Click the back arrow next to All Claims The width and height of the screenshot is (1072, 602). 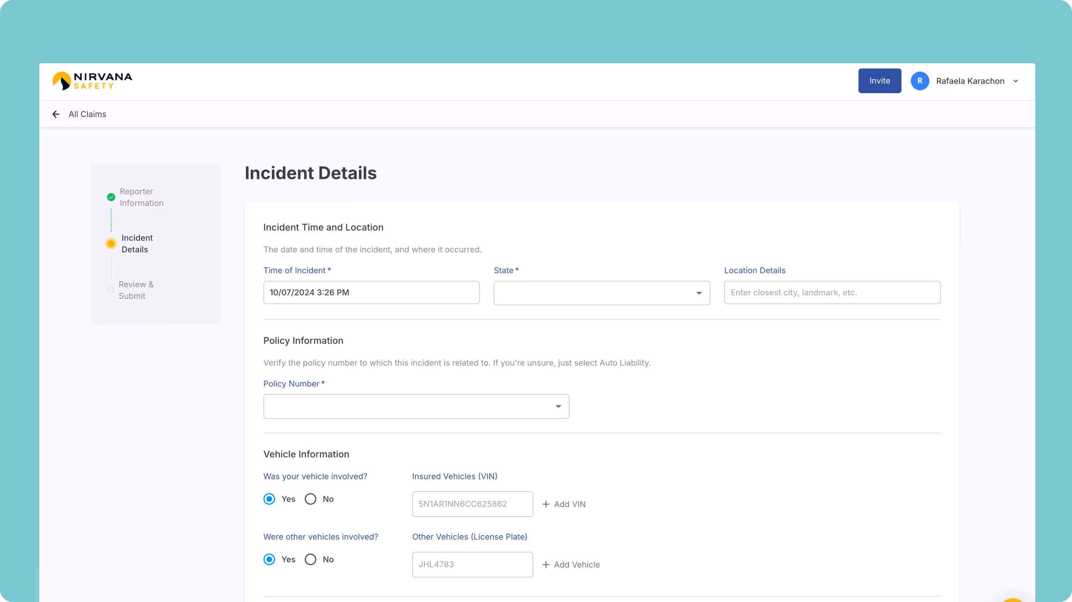point(56,114)
